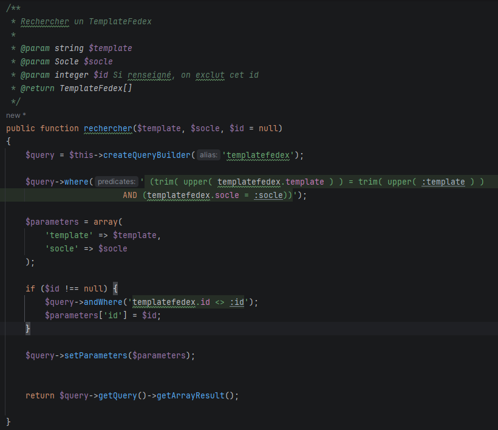498x430 pixels.
Task: Click the :id placeholder in the andWhere string
Action: (x=237, y=302)
